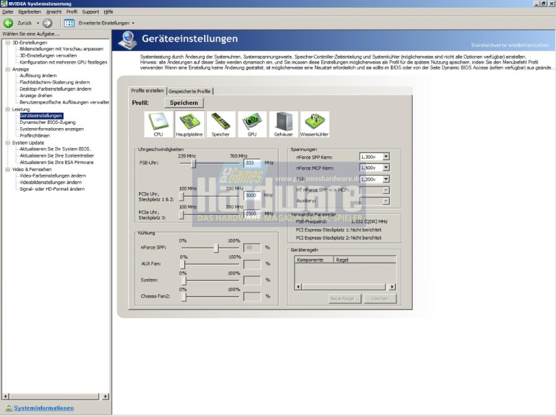This screenshot has height=417, width=556.
Task: Click the FSB-Uhr slider handle
Action: [x=194, y=163]
